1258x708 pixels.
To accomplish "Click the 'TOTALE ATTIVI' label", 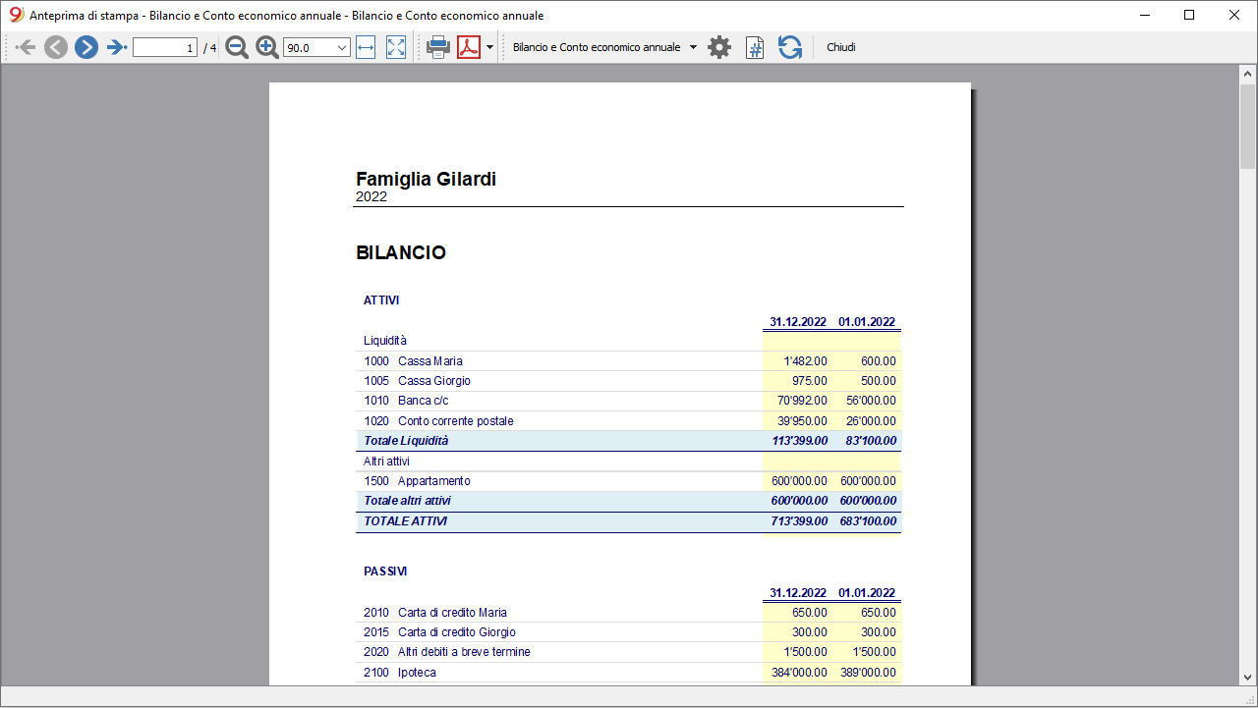I will (405, 521).
